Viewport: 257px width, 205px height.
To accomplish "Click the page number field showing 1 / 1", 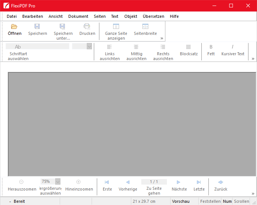I will coord(154,182).
